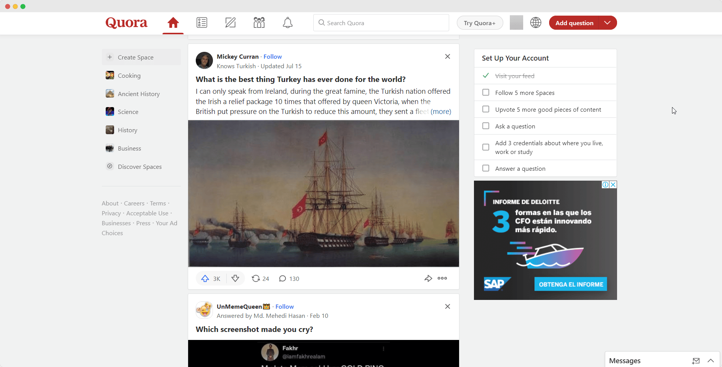Open Notifications bell icon
This screenshot has width=722, height=367.
[288, 23]
